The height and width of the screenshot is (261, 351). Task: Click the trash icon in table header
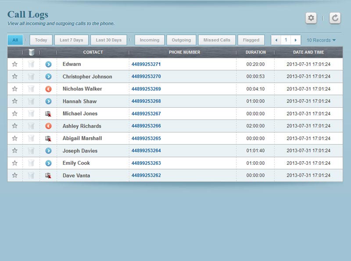pos(31,52)
